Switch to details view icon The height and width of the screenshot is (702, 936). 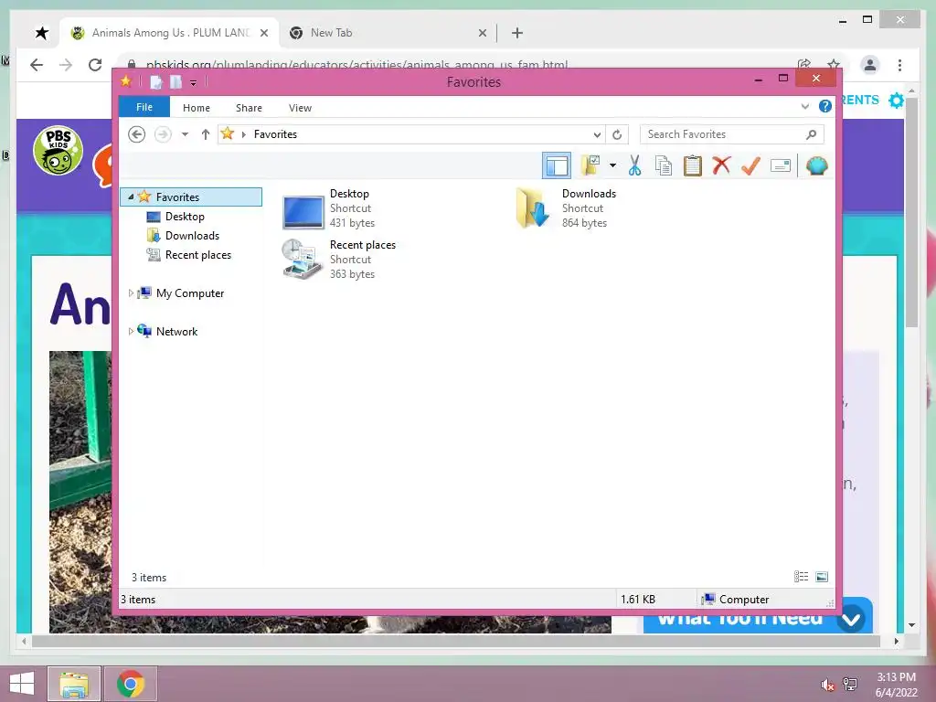click(801, 577)
